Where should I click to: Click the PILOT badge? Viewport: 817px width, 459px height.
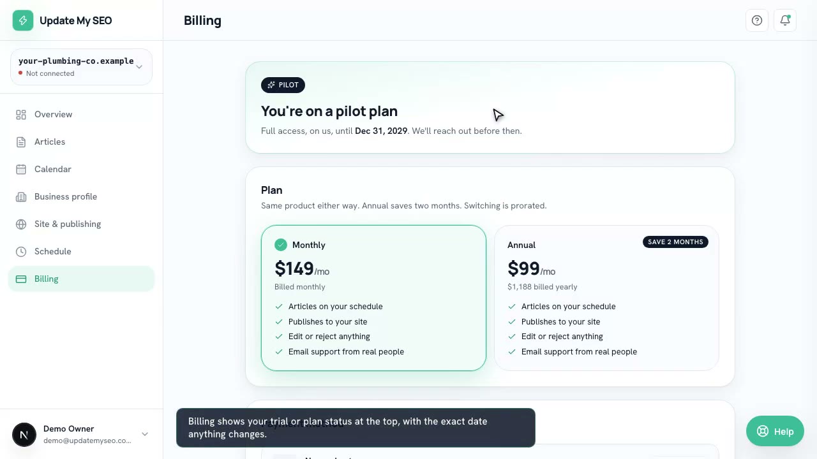(x=283, y=85)
